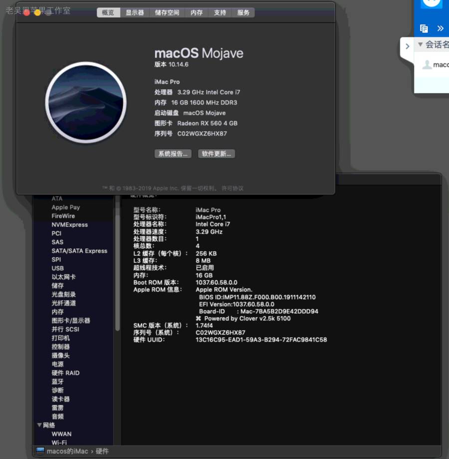This screenshot has width=449, height=459.
Task: Click the copy documents icon in blue panel
Action: click(x=424, y=28)
